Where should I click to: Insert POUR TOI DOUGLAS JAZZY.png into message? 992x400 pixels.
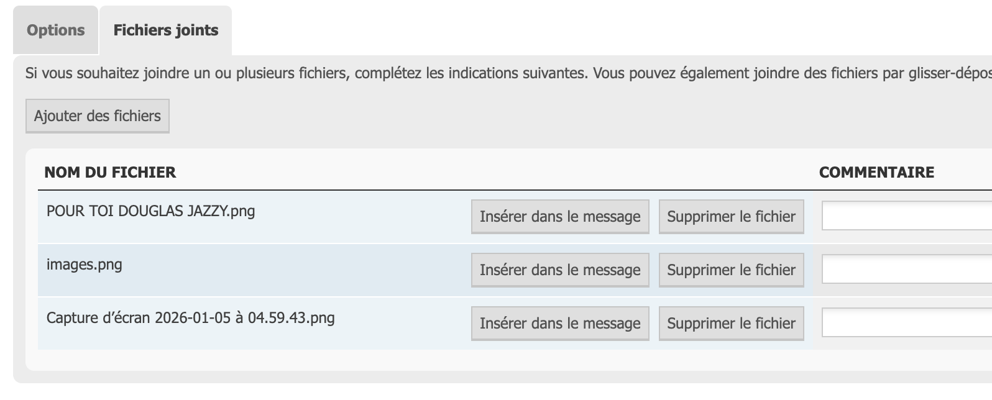(x=560, y=217)
